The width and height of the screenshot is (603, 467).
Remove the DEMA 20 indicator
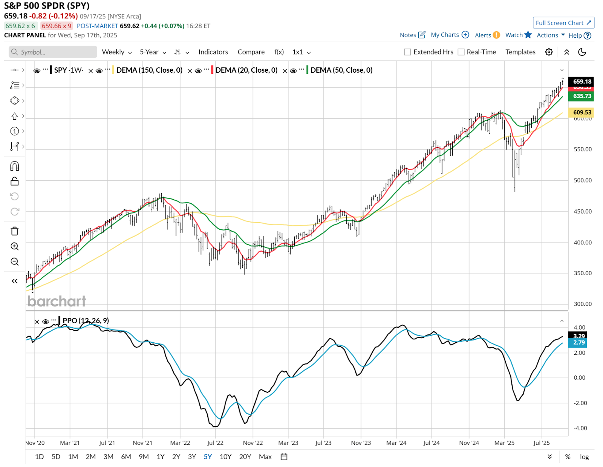[x=190, y=71]
